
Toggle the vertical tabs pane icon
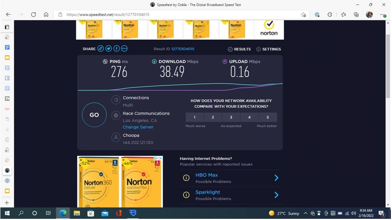click(7, 27)
